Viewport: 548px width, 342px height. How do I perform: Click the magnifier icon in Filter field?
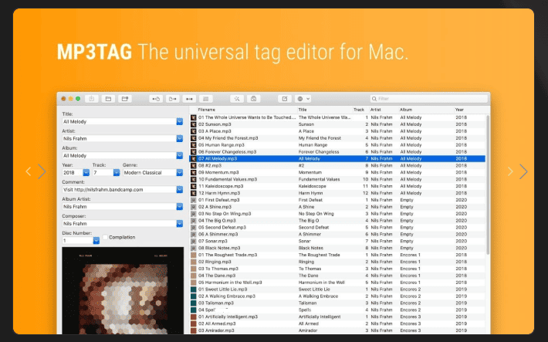(374, 99)
